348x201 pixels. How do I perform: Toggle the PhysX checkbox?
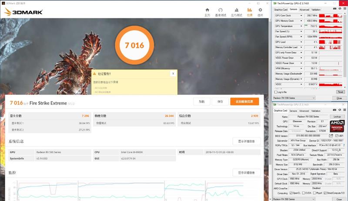[314, 193]
